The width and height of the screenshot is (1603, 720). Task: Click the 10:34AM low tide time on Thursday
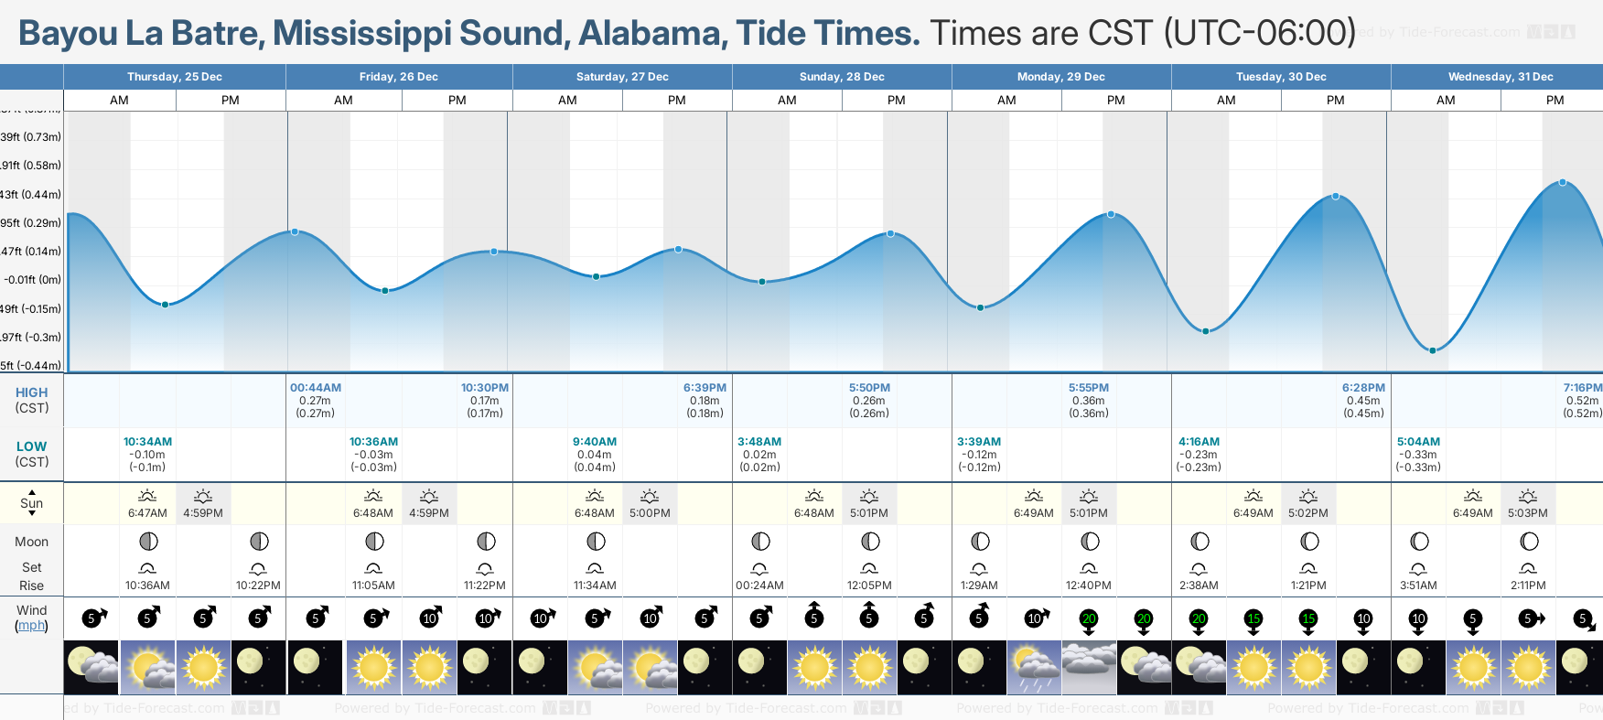(x=147, y=442)
